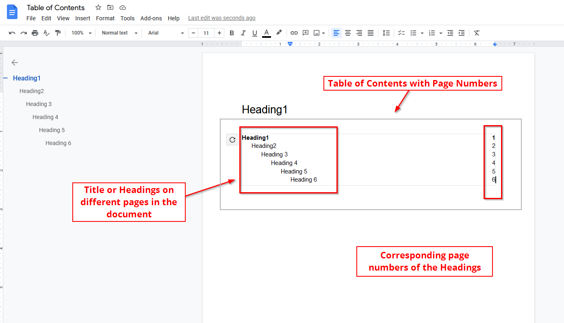The width and height of the screenshot is (564, 323).
Task: Undo the last action
Action: click(x=12, y=33)
